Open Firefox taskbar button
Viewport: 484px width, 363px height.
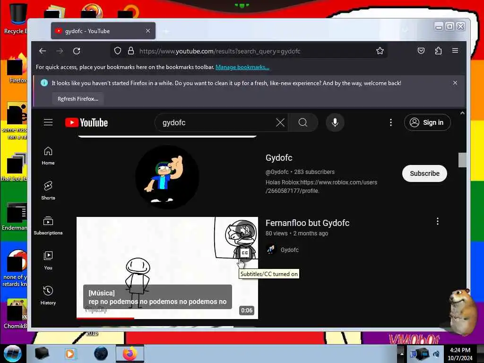pos(130,354)
